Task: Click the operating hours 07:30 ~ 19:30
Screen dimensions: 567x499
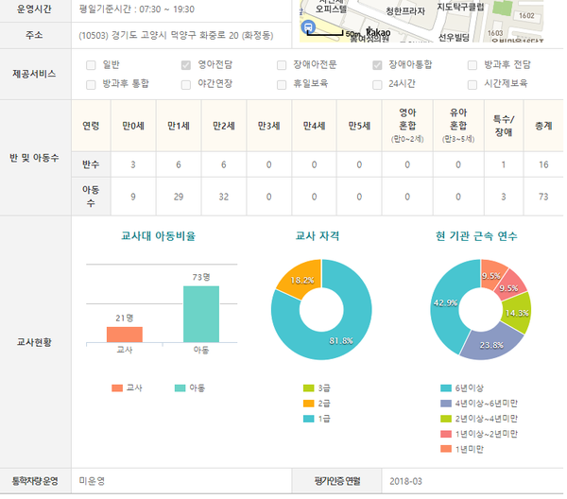Action: click(x=166, y=9)
